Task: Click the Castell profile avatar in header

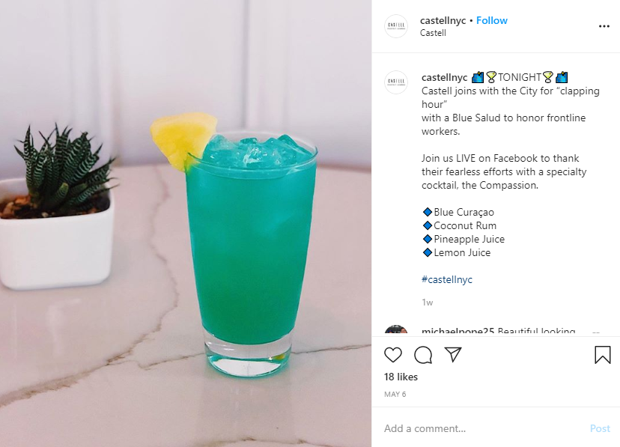Action: (396, 26)
